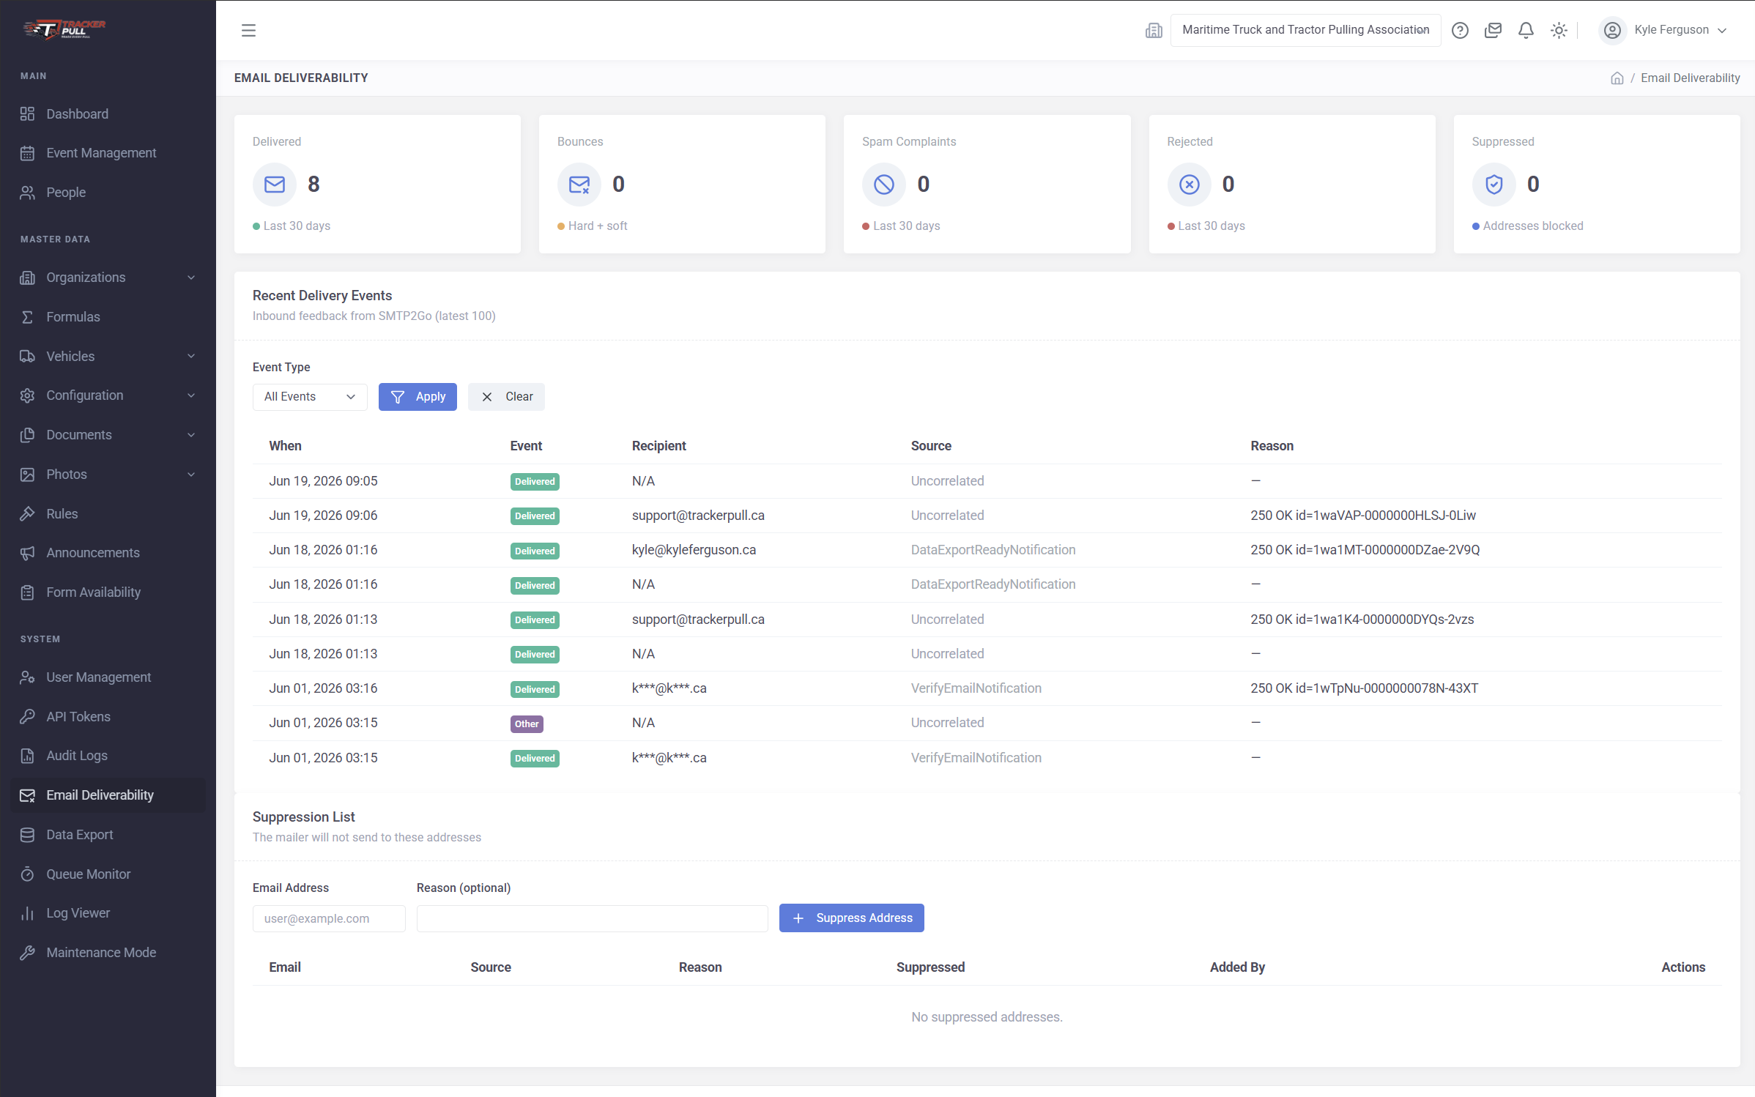This screenshot has height=1097, width=1755.
Task: Open Maintenance Mode page
Action: click(108, 953)
